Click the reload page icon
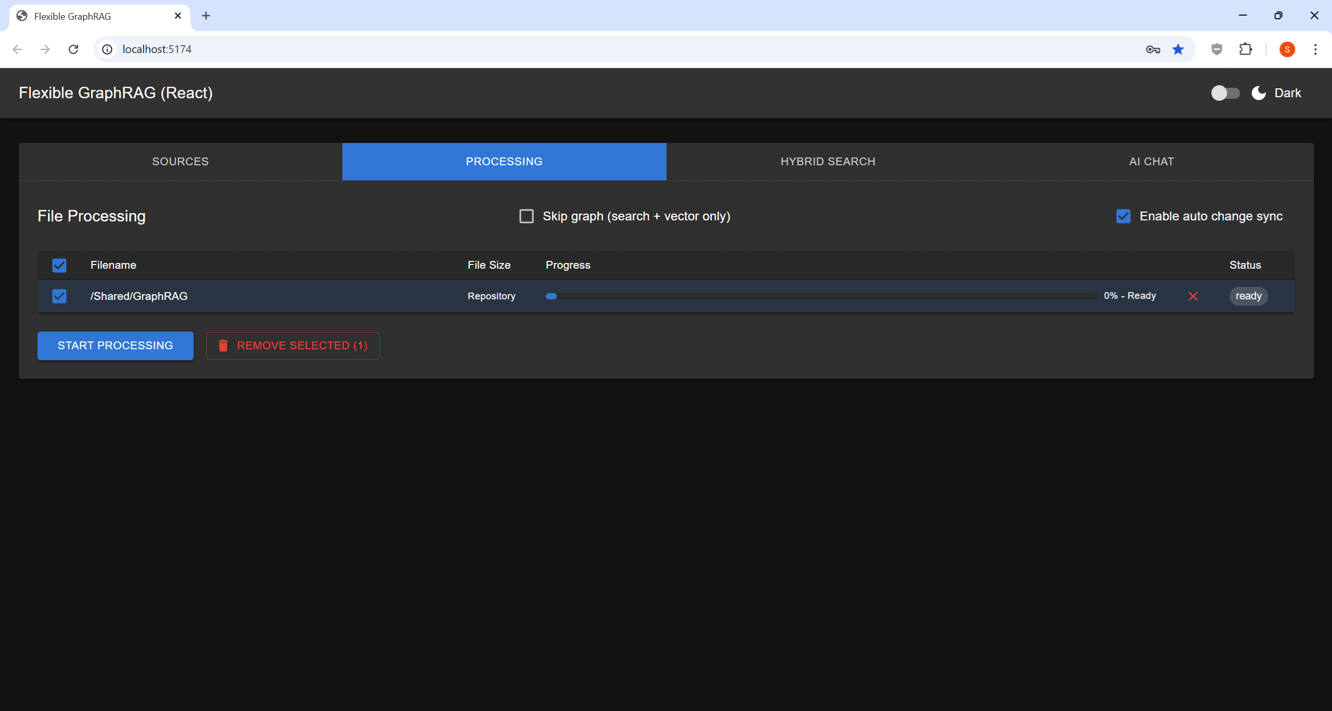This screenshot has height=711, width=1332. [73, 49]
